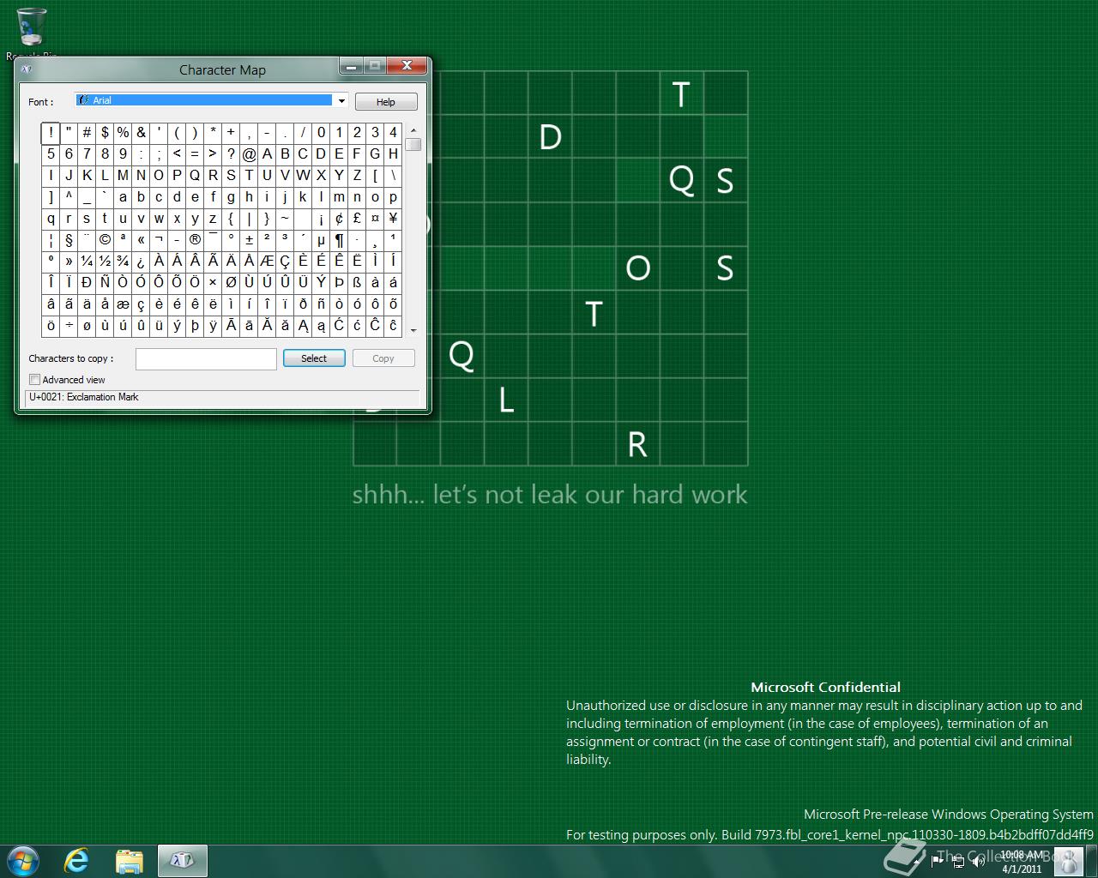1098x878 pixels.
Task: Select the ½ fraction character cell
Action: click(x=105, y=261)
